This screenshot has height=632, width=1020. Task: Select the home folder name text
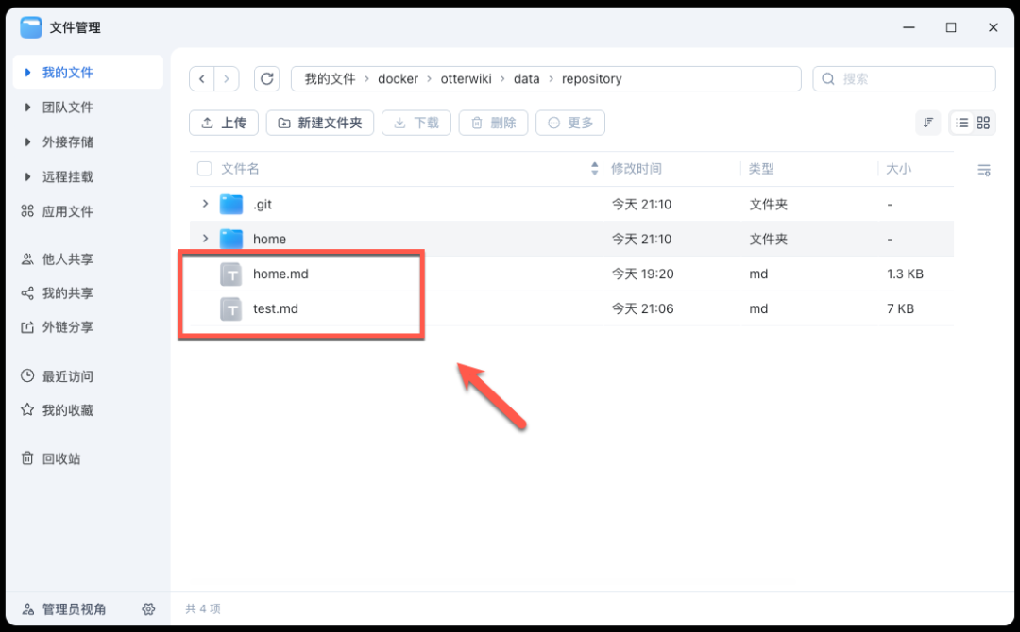(269, 239)
